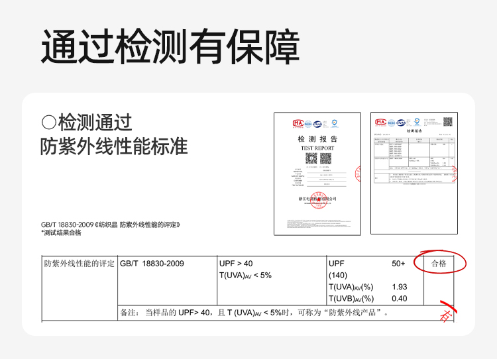This screenshot has height=359, width=497.
Task: Click the UPF 50+ result value
Action: [398, 264]
